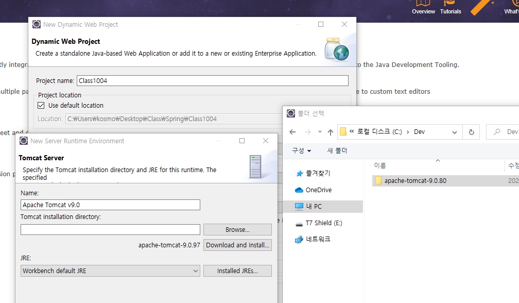Click the address bar folder icon
This screenshot has width=519, height=303.
pyautogui.click(x=343, y=132)
